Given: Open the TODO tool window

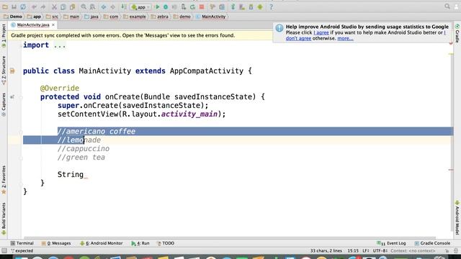Looking at the screenshot, I should tap(166, 243).
